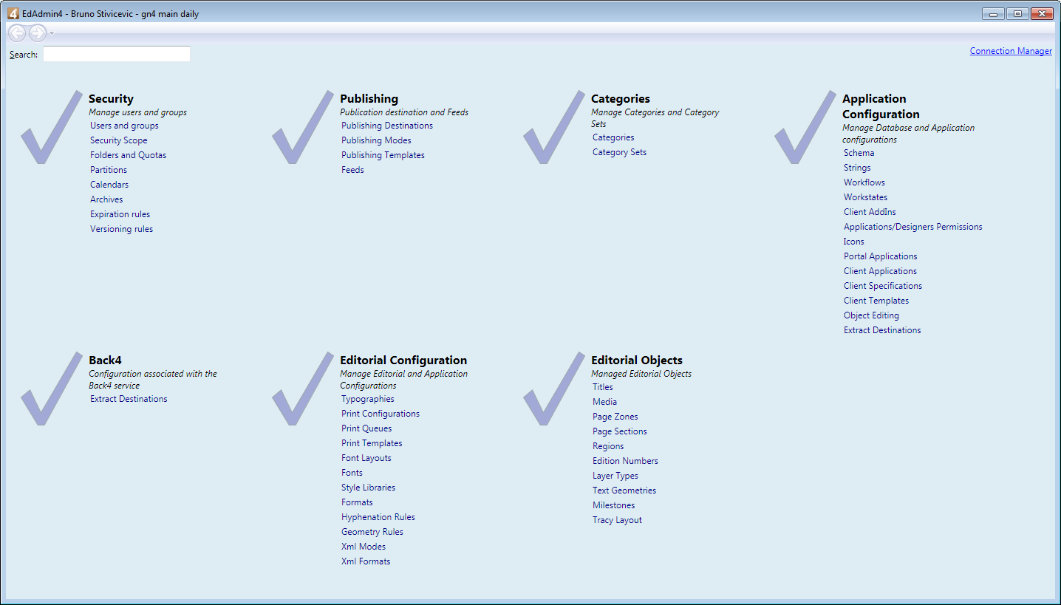Screen dimensions: 1061x605
Task: Open Feeds link
Action: (x=352, y=170)
